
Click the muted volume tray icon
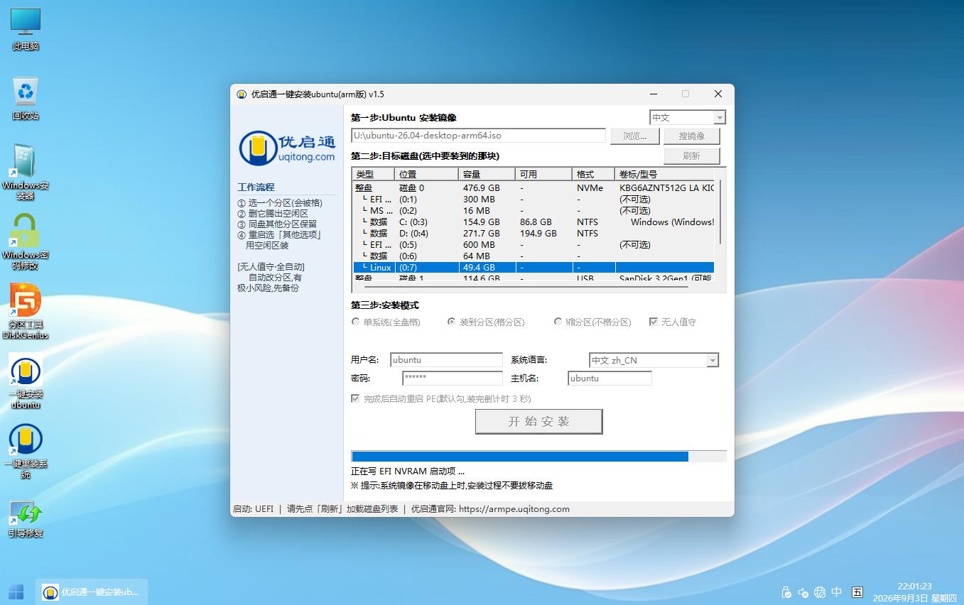803,592
